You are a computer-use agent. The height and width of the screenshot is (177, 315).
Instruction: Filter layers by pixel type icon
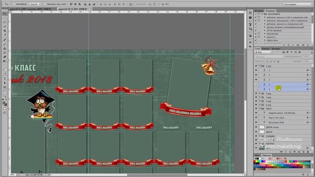283,52
